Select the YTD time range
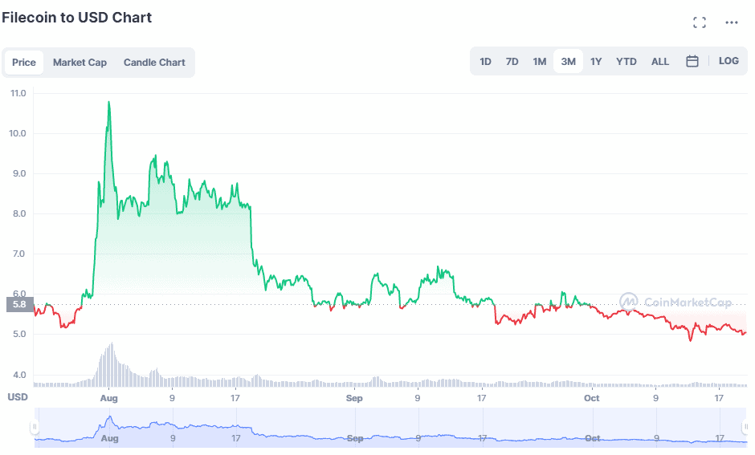This screenshot has height=455, width=755. point(626,62)
